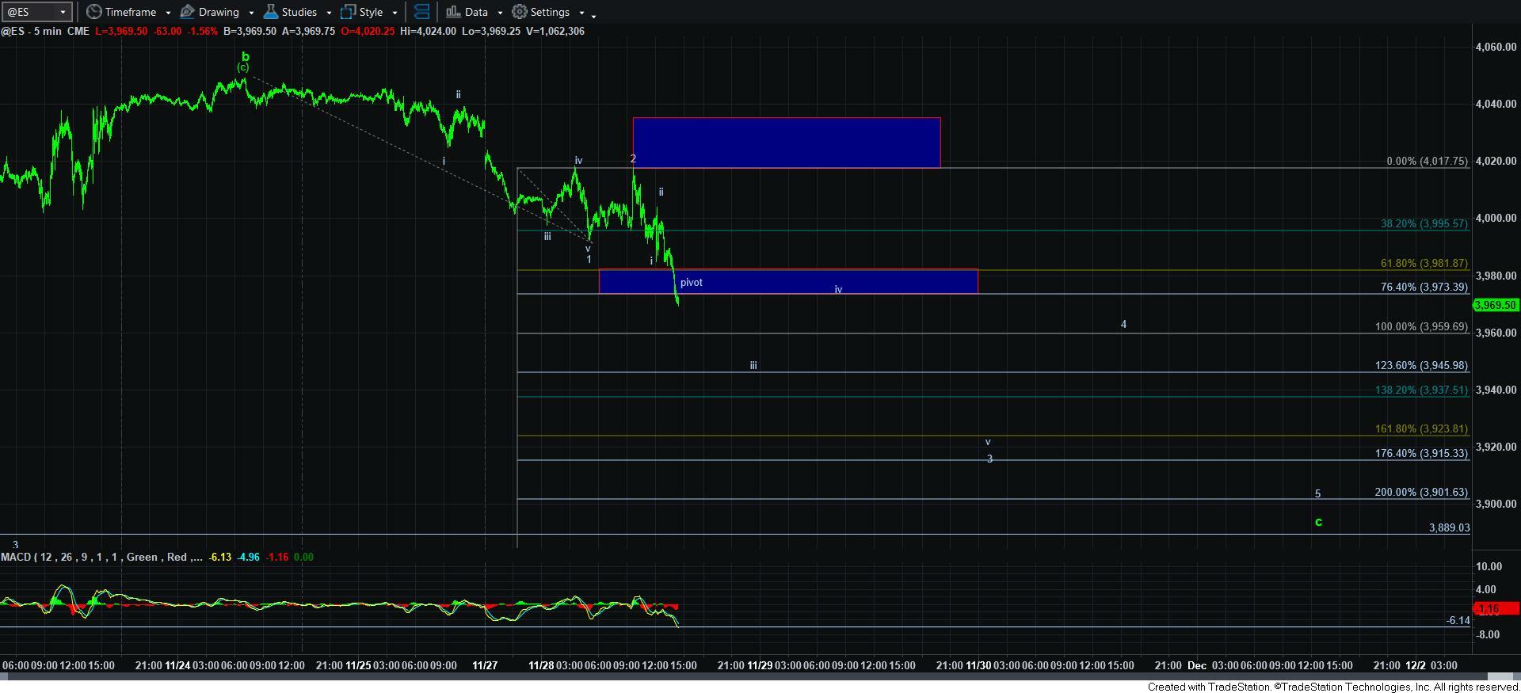
Task: Select the upper blue resistance rectangle
Action: click(786, 143)
